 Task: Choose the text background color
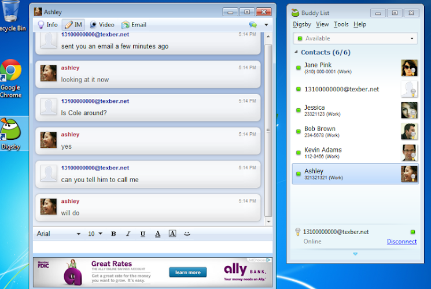(x=172, y=234)
